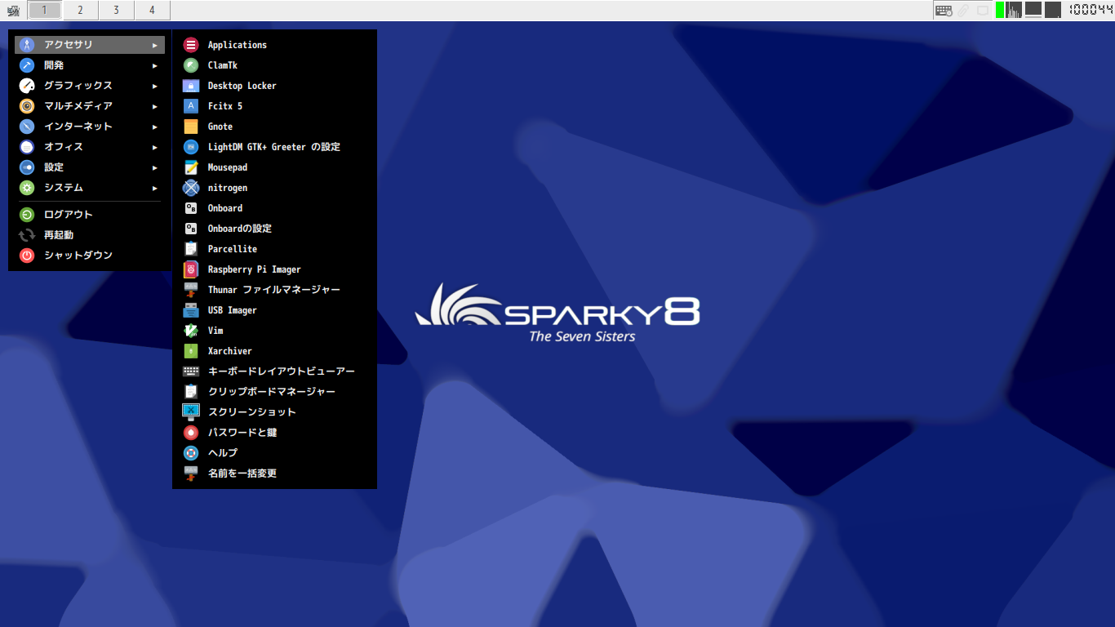
Task: Expand the アクセサリ submenu
Action: (x=90, y=45)
